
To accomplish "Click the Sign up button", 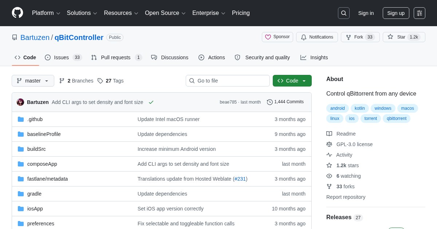I will click(x=396, y=13).
